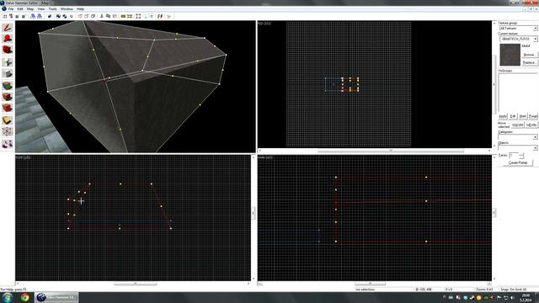Open the Windows Start button

[x=8, y=297]
